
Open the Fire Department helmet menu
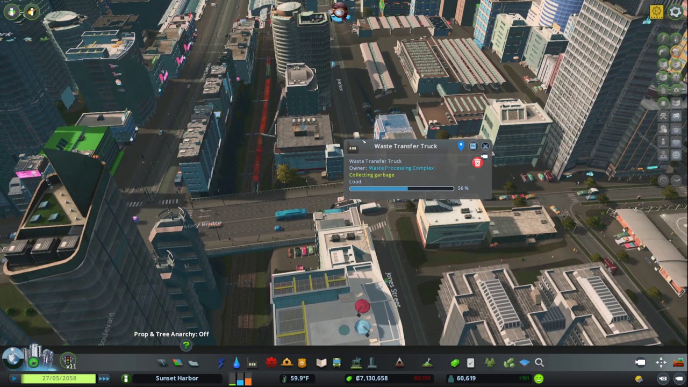pyautogui.click(x=287, y=363)
